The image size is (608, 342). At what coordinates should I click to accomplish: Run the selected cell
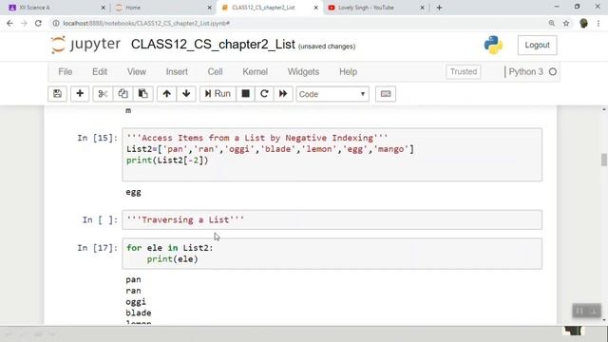[218, 94]
